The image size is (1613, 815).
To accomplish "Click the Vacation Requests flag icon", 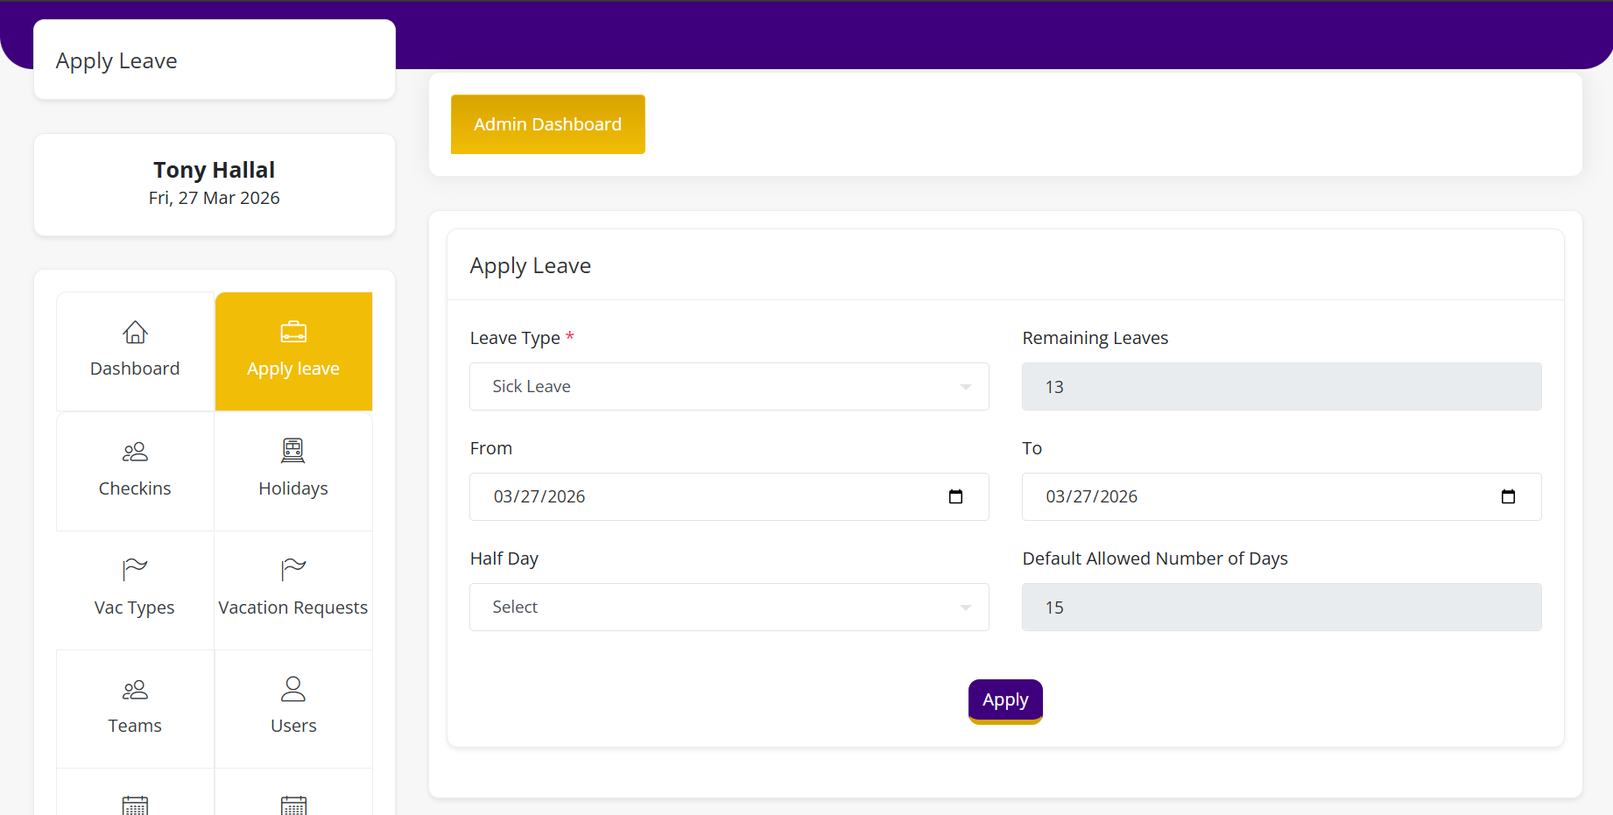I will pyautogui.click(x=293, y=570).
